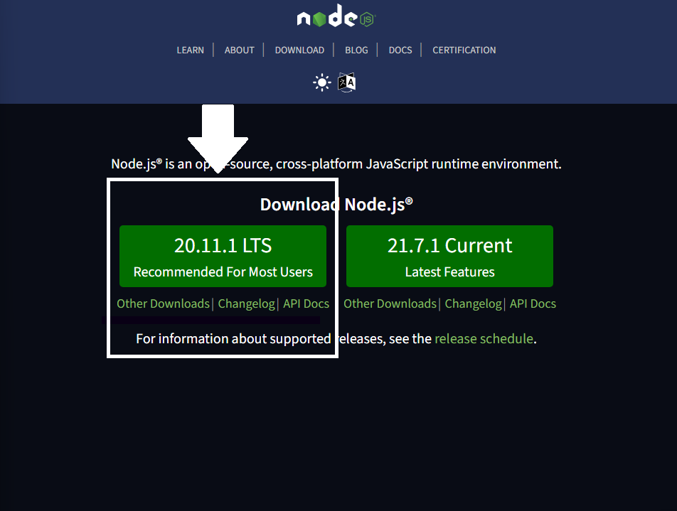Open the LEARN menu item

tap(190, 50)
